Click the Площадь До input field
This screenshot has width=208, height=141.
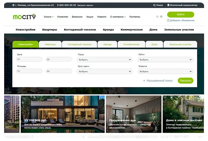coord(59,71)
